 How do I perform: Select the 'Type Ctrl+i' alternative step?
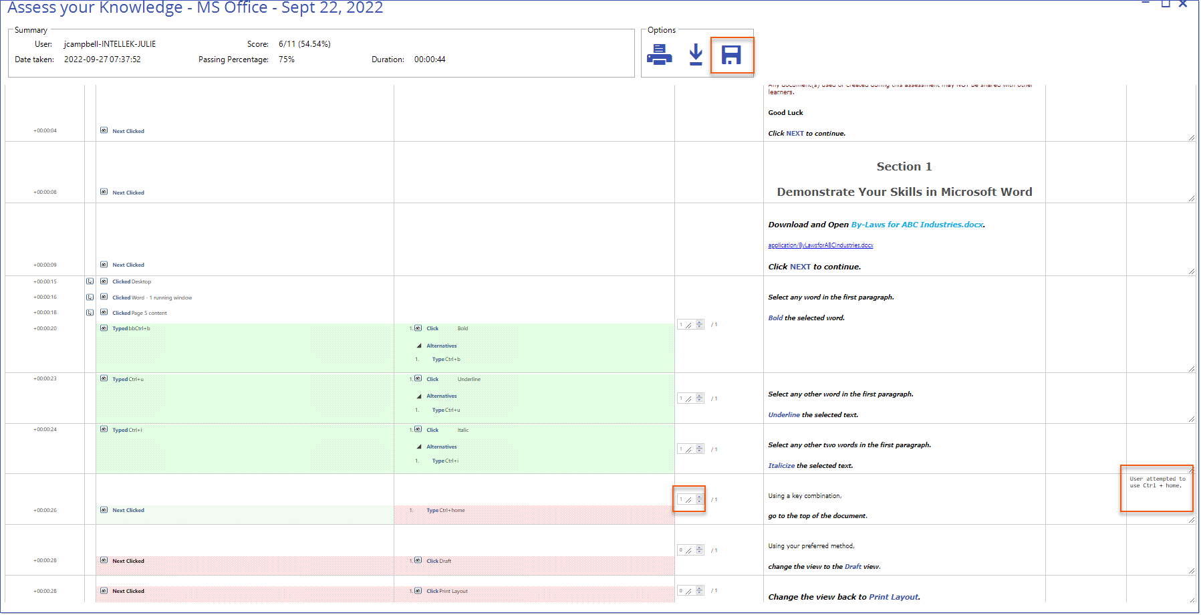(x=445, y=461)
